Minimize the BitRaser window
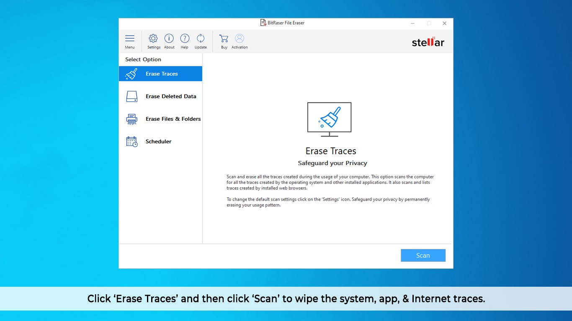This screenshot has width=572, height=321. pyautogui.click(x=413, y=23)
